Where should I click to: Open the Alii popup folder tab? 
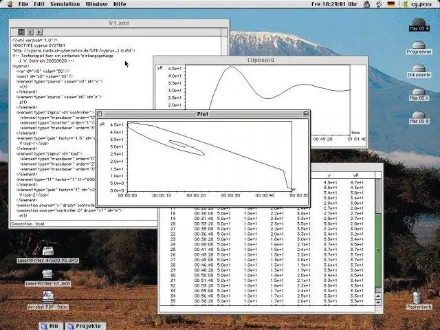click(51, 326)
